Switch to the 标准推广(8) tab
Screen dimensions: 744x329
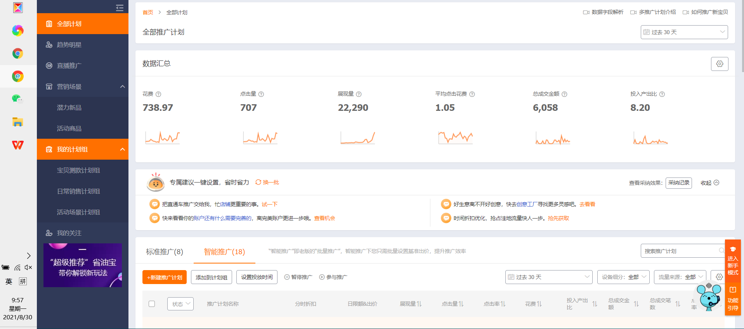164,252
